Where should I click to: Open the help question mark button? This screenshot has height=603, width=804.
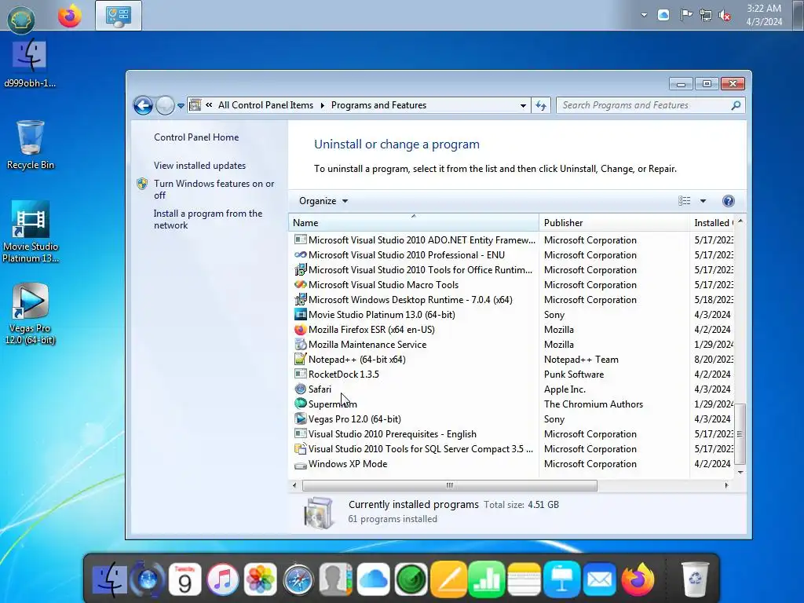(x=728, y=201)
